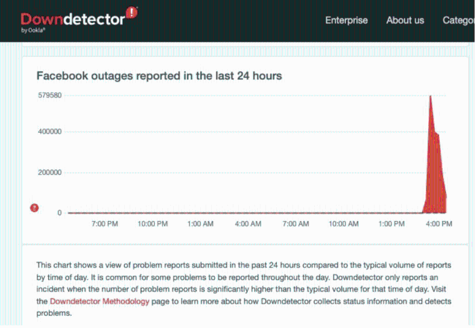Click the red outage spike peak on the chart
The height and width of the screenshot is (328, 475).
click(430, 97)
